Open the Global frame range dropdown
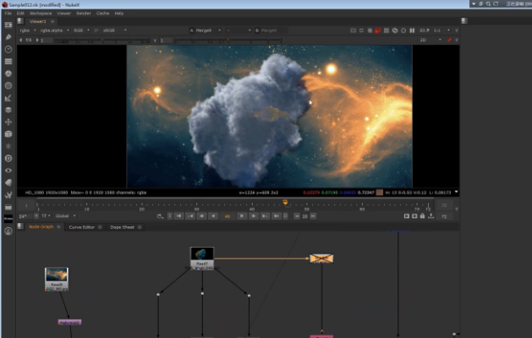 (x=65, y=216)
